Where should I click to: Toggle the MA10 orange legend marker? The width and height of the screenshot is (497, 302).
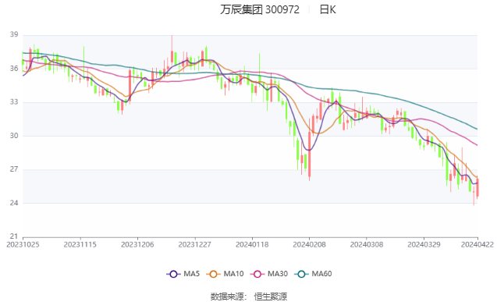(213, 274)
